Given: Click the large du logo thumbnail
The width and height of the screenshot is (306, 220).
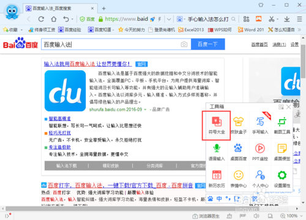Looking at the screenshot, I should [x=65, y=91].
